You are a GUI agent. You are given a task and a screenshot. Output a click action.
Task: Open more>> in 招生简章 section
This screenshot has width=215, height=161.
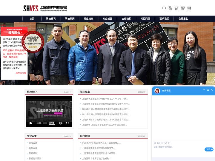[142, 92]
